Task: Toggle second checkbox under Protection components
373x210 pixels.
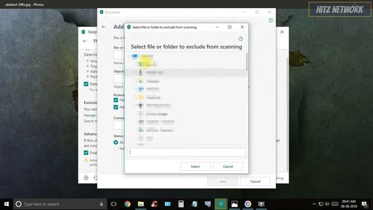Action: pos(116,107)
